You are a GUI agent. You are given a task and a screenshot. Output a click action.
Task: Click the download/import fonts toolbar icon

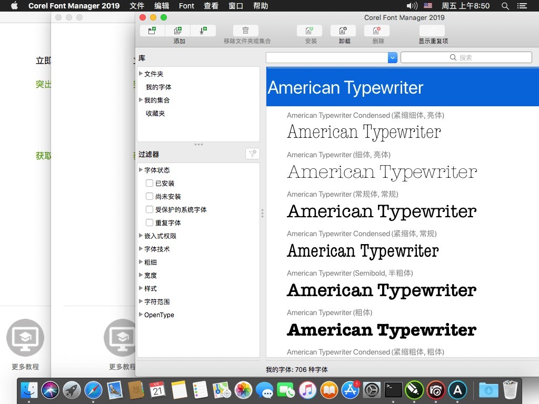point(203,31)
